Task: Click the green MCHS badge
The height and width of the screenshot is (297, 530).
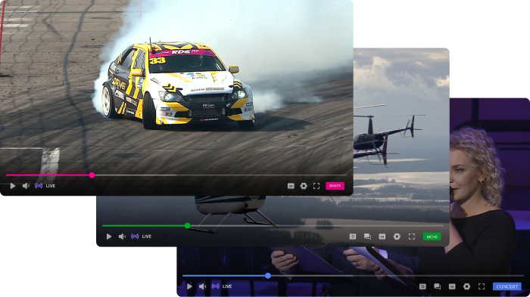Action: 432,237
